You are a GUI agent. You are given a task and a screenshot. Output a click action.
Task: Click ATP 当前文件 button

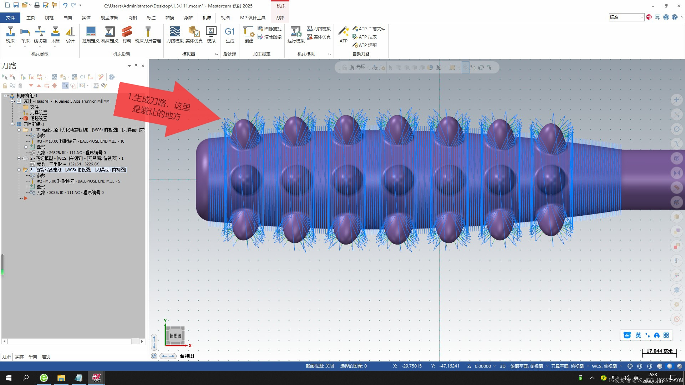click(x=369, y=29)
